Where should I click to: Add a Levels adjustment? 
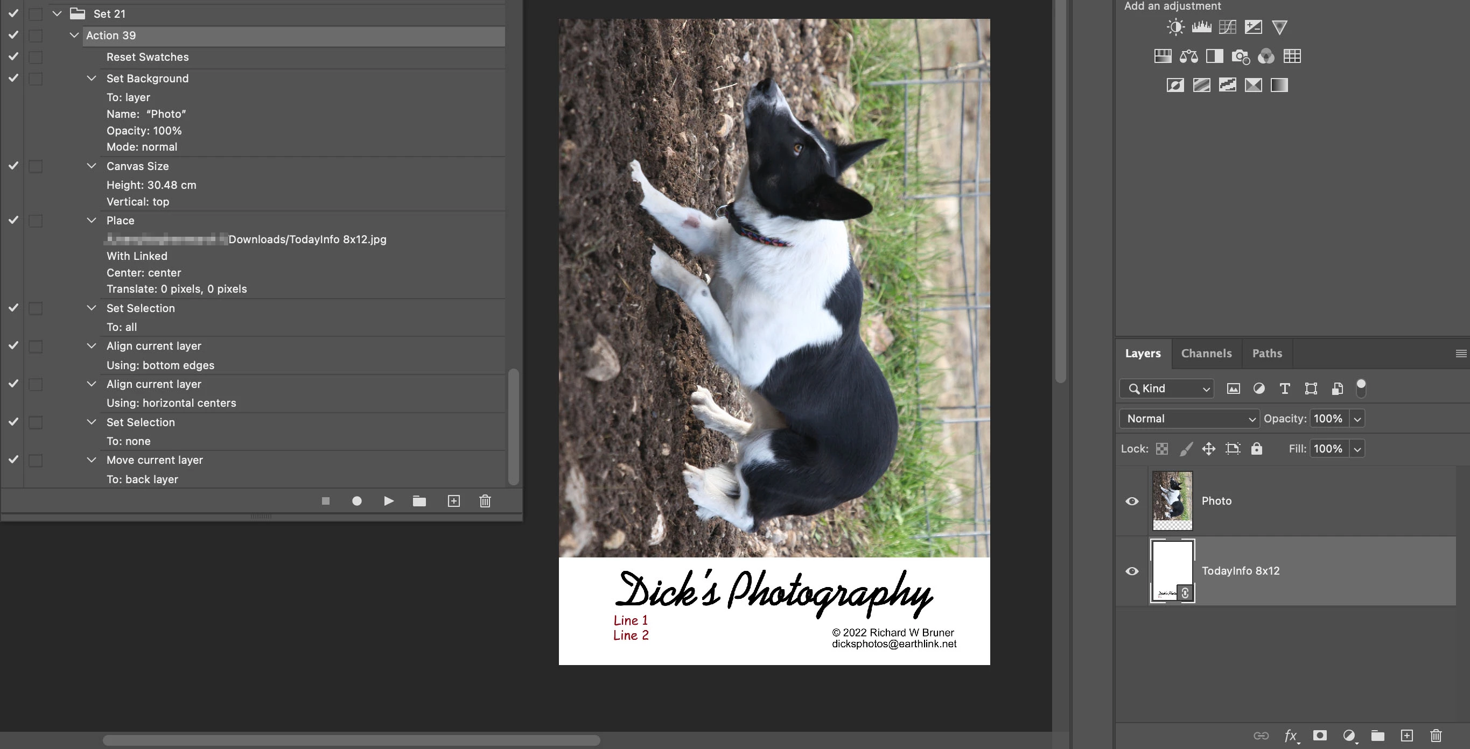point(1201,27)
